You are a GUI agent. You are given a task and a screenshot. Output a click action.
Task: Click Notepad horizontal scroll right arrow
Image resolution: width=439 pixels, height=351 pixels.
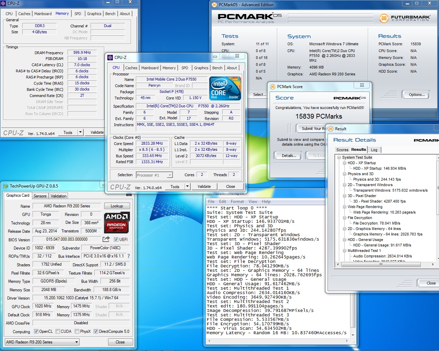[x=347, y=341]
